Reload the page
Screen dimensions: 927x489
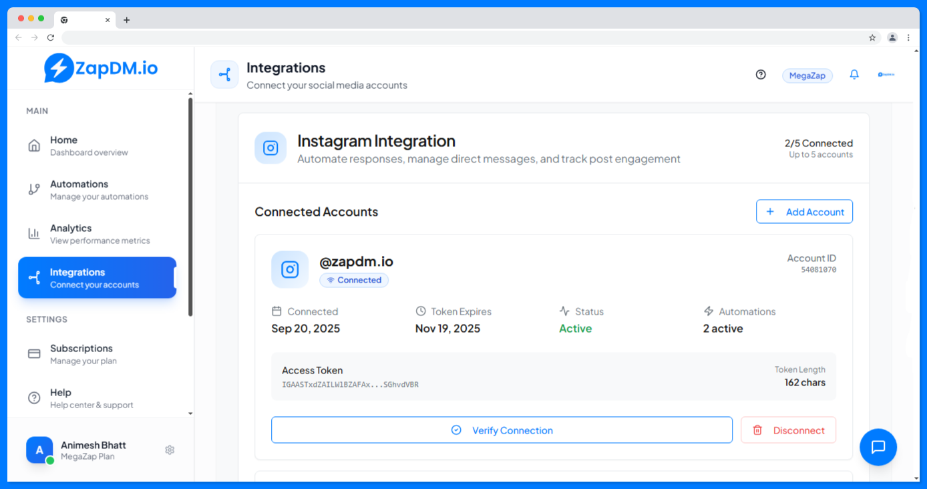pos(51,37)
